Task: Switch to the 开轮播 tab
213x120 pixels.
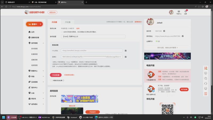Action: pyautogui.click(x=68, y=22)
